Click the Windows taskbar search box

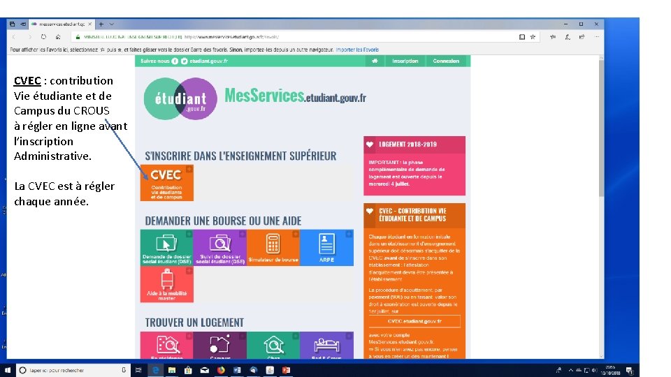[73, 370]
